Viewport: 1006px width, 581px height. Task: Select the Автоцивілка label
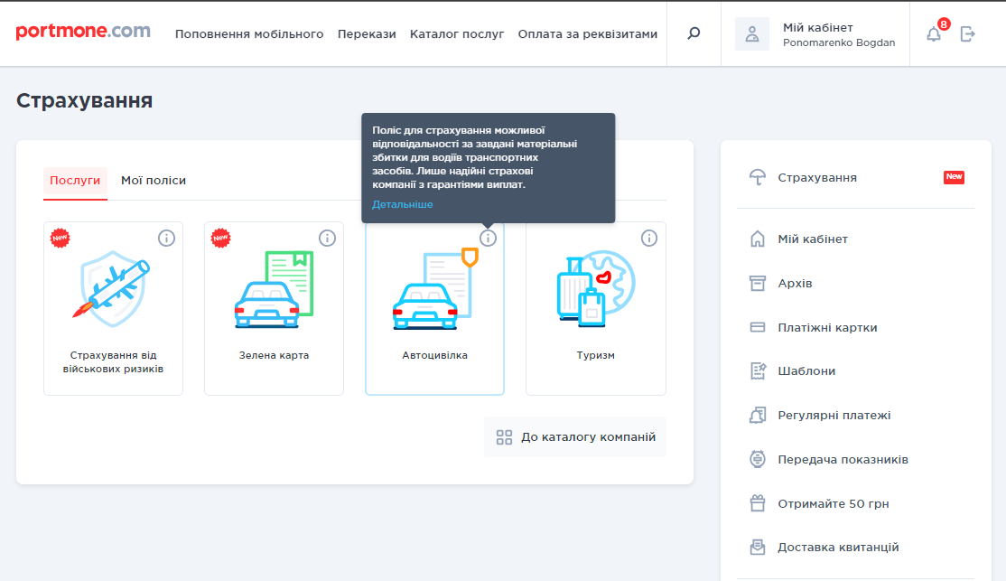coord(435,355)
